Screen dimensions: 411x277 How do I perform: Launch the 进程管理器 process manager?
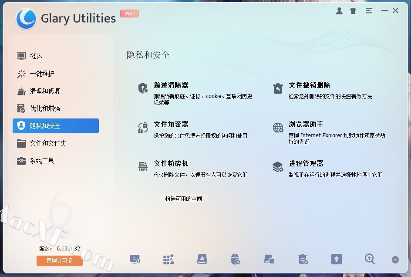coord(306,164)
